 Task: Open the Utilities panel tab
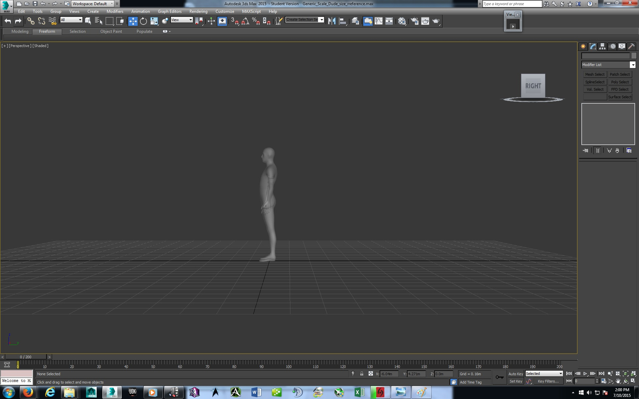point(632,47)
